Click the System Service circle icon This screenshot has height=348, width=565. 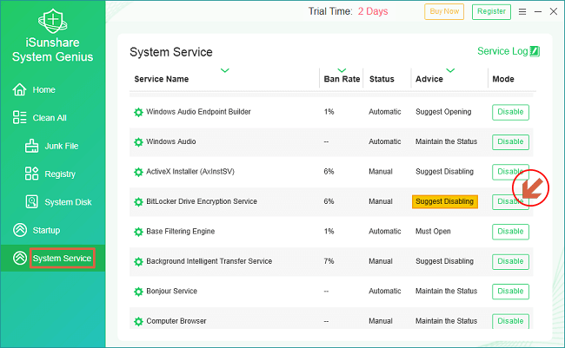20,258
